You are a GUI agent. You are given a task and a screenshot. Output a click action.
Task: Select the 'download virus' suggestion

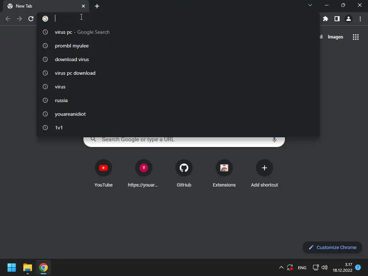pyautogui.click(x=178, y=59)
